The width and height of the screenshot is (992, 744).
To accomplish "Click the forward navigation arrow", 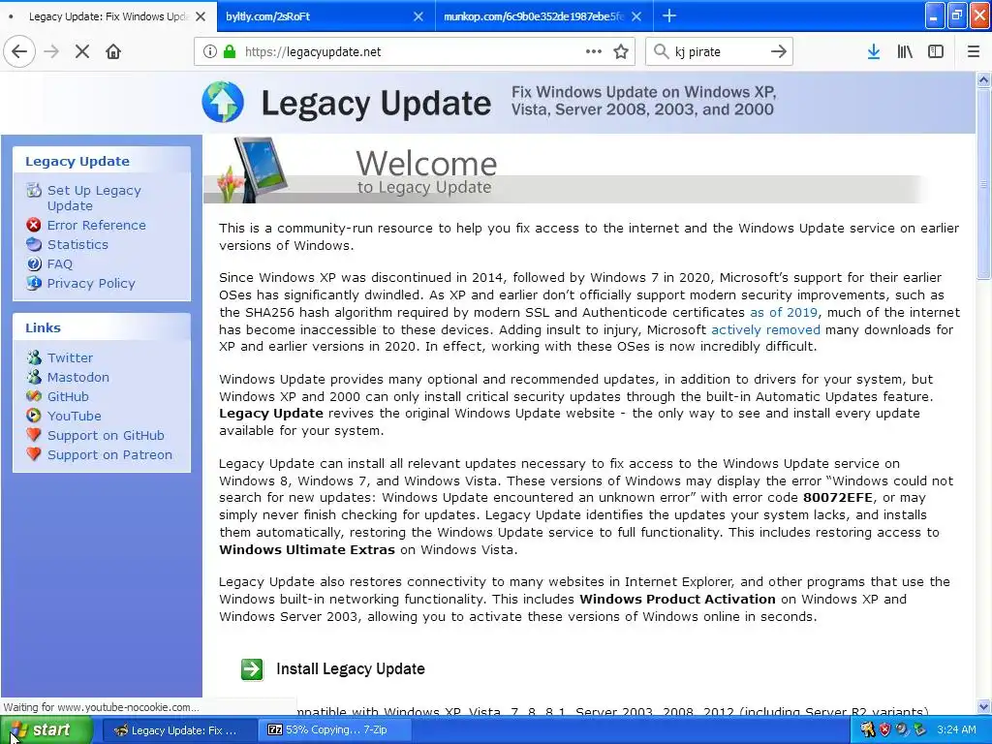I will coord(51,52).
